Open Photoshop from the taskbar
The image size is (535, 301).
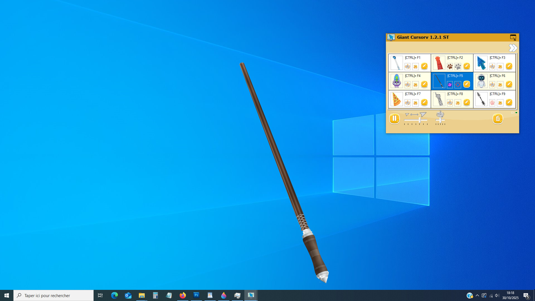click(x=196, y=295)
